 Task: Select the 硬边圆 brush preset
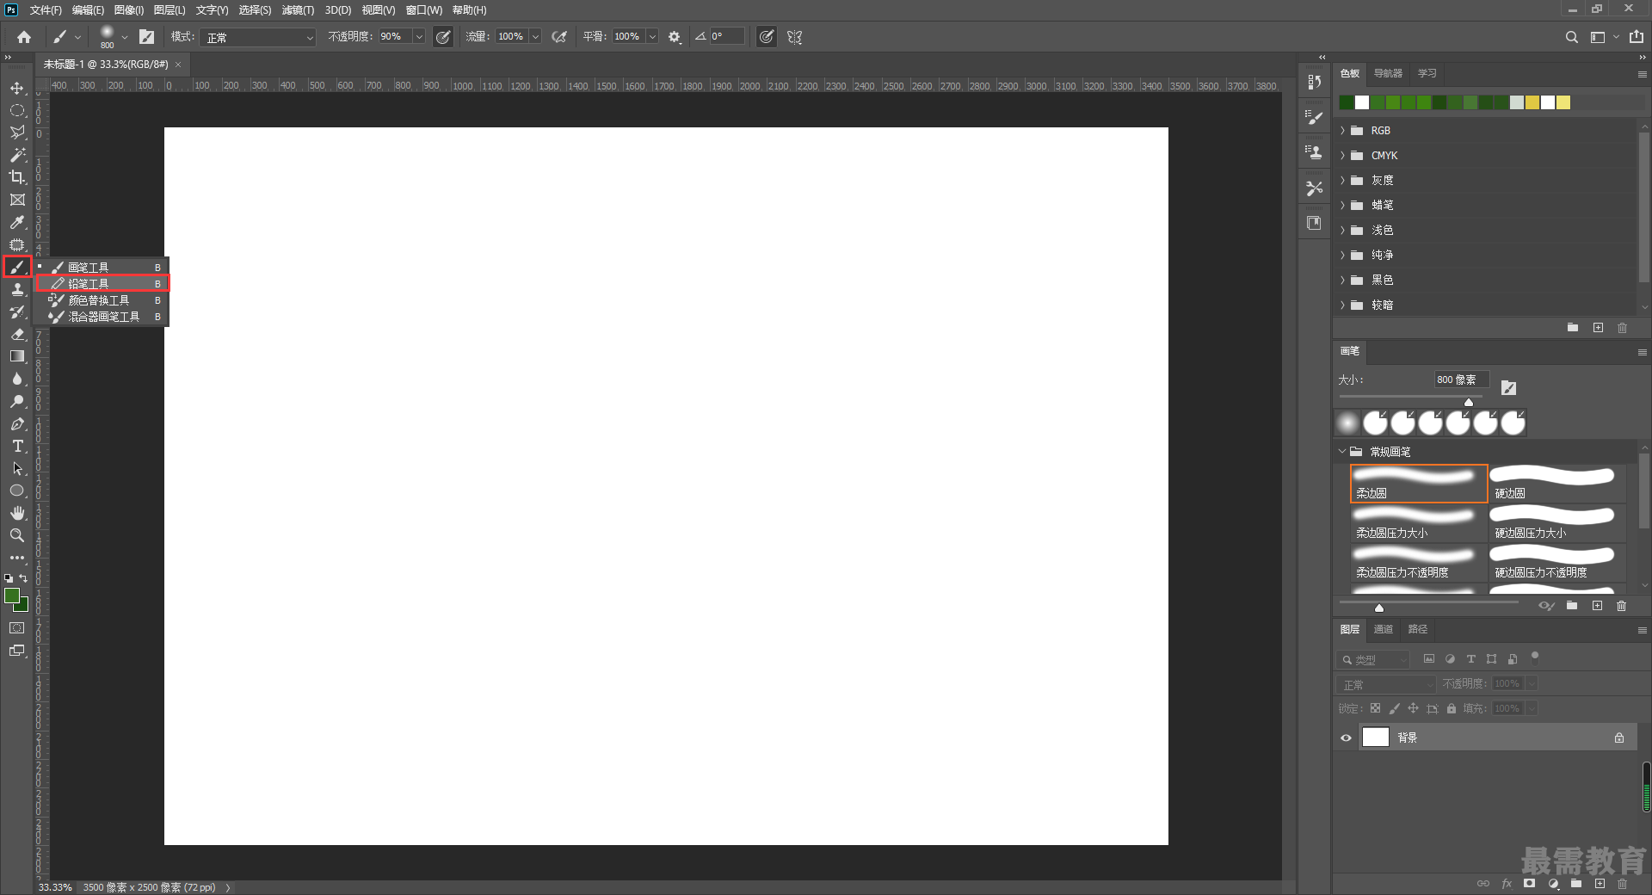pos(1556,484)
